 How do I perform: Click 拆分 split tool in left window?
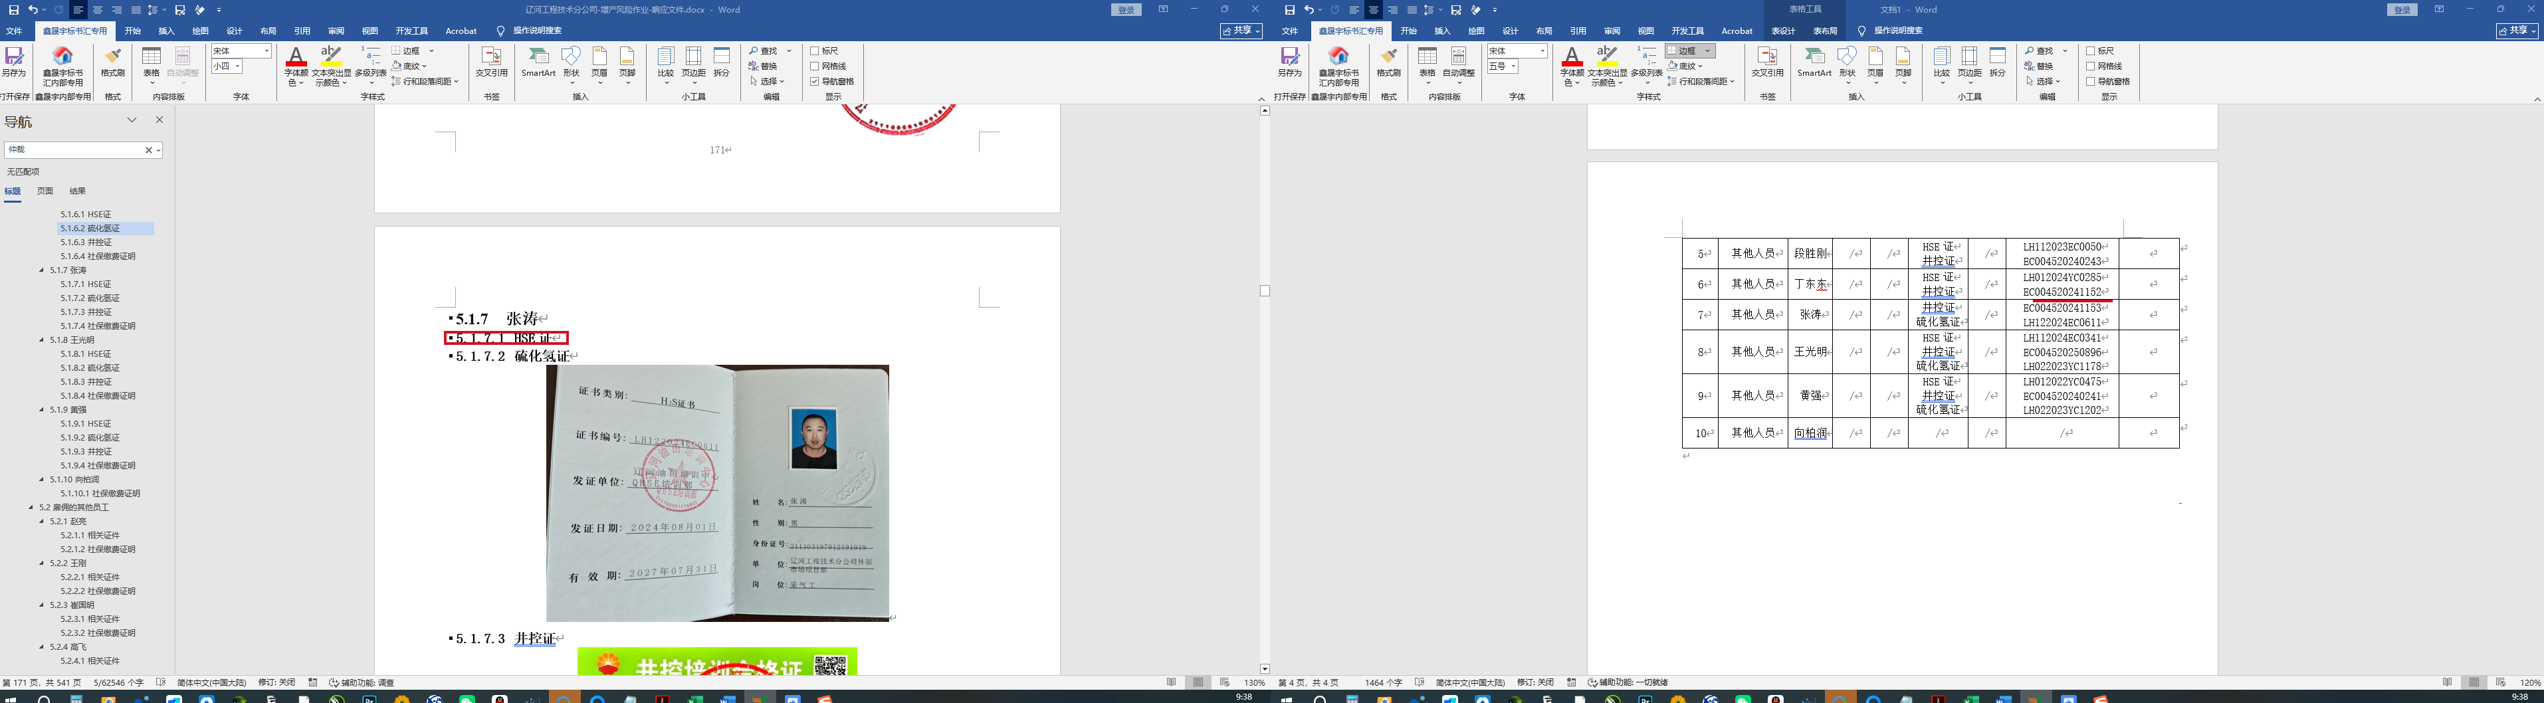(722, 62)
